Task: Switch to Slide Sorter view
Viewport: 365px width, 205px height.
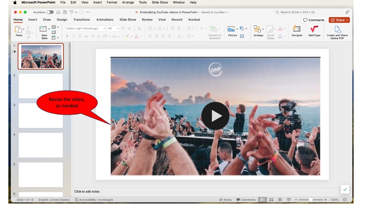Action: 271,200
